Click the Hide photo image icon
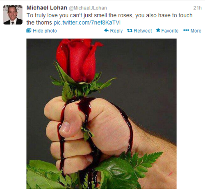 tap(29, 30)
